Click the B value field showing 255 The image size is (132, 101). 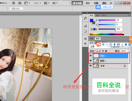click(x=119, y=29)
